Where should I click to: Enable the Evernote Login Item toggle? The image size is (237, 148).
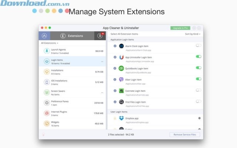[x=198, y=90]
